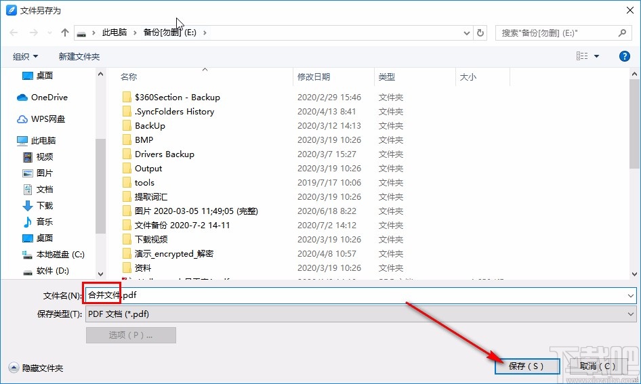This screenshot has height=384, width=641.
Task: Open the recent locations dropdown arrow
Action: (x=49, y=33)
